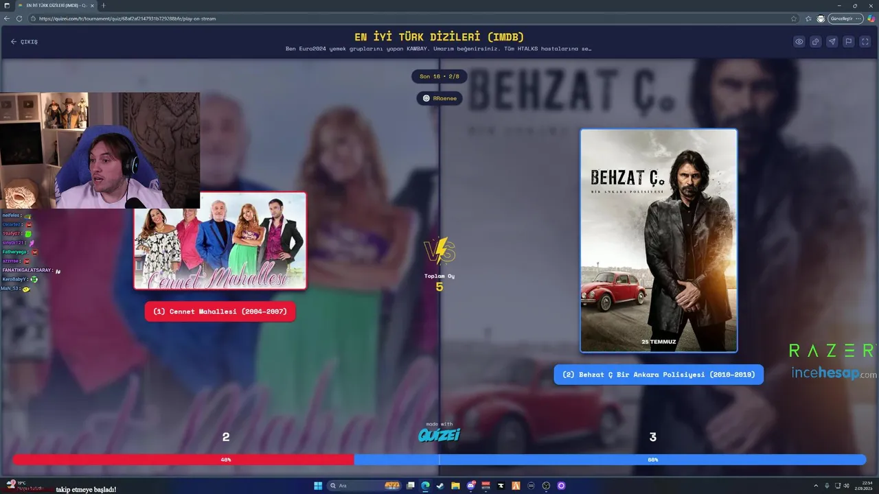This screenshot has height=494, width=879.
Task: Click the volume speaker tray icon
Action: coord(846,486)
